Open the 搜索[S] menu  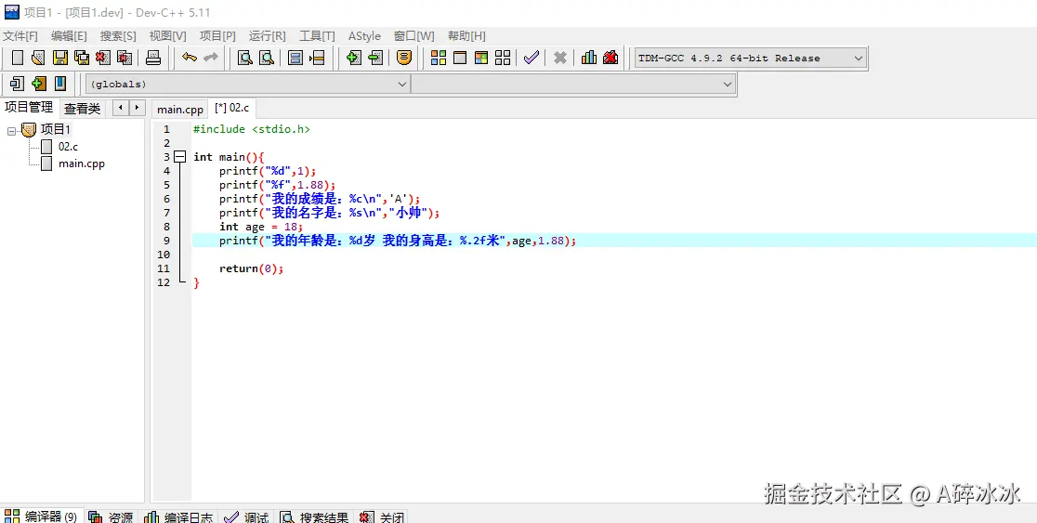coord(118,35)
